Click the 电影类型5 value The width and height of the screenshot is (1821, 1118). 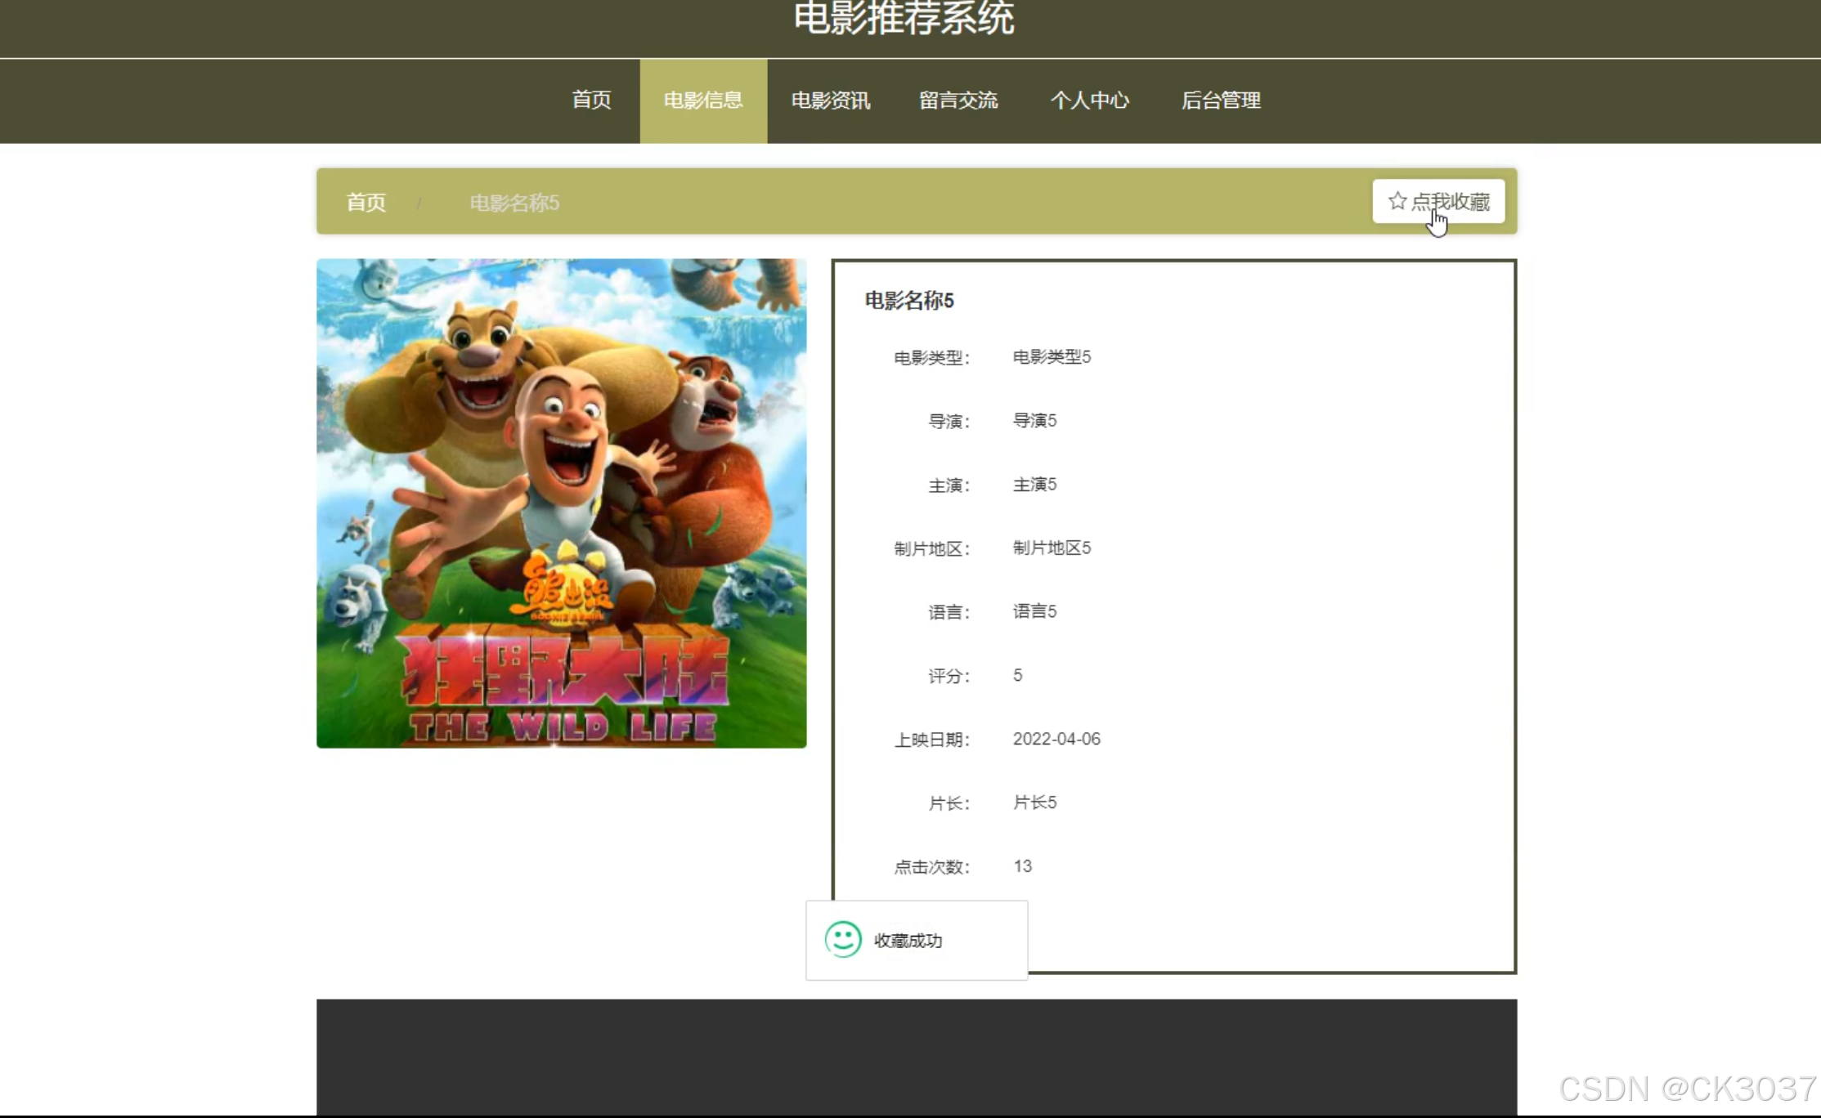pos(1052,357)
